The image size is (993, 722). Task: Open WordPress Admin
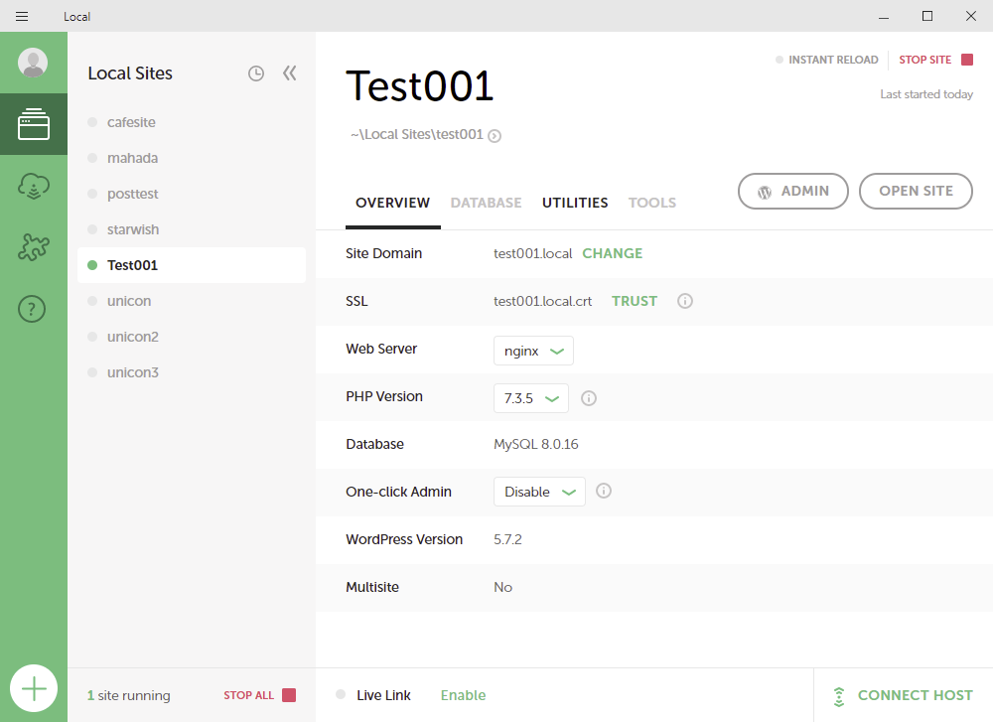tap(792, 192)
